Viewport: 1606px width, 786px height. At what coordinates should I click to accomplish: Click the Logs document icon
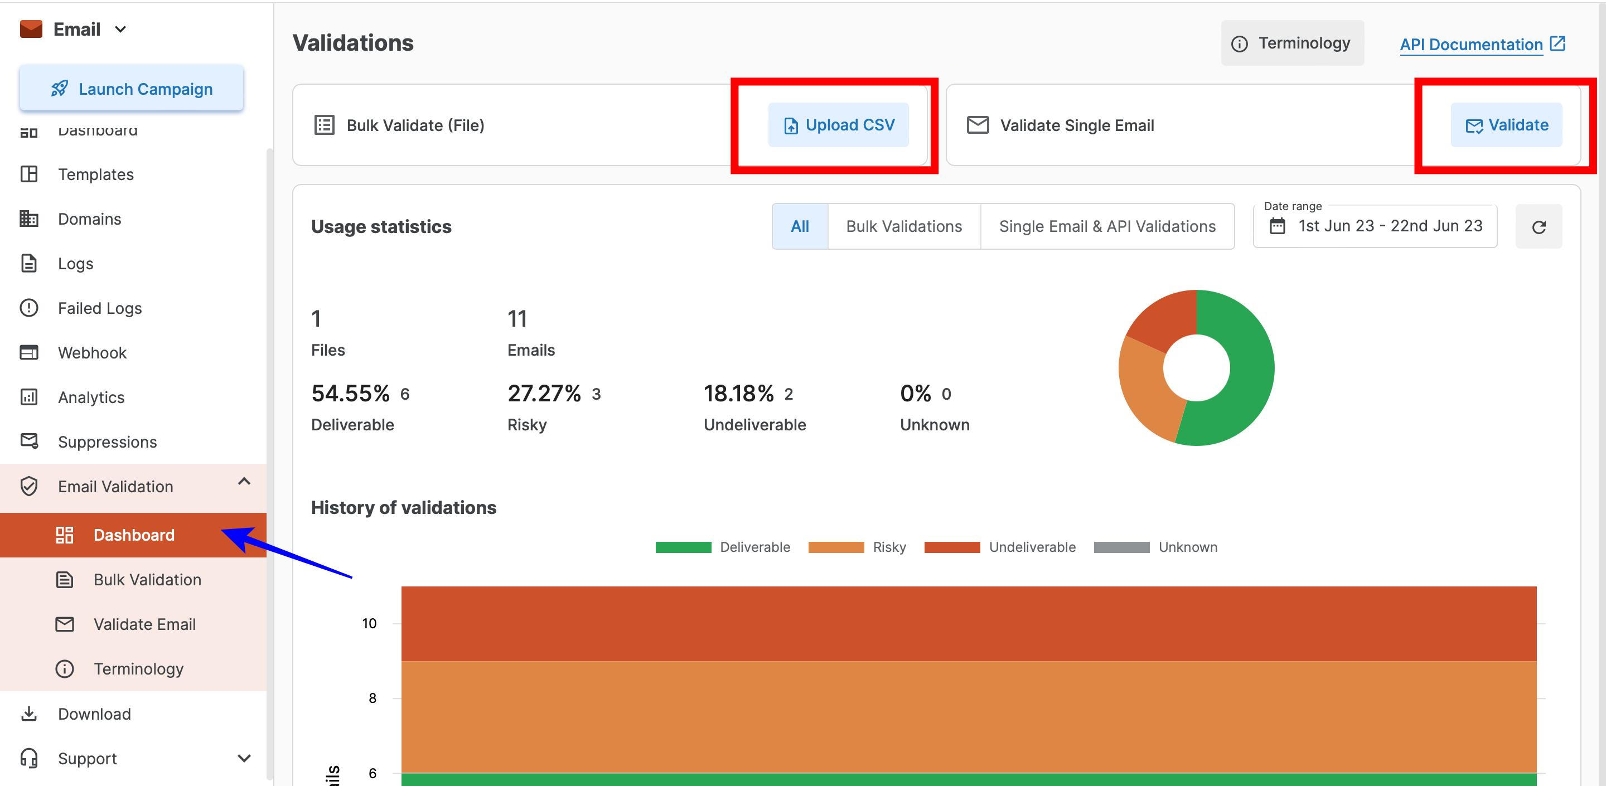[x=30, y=263]
